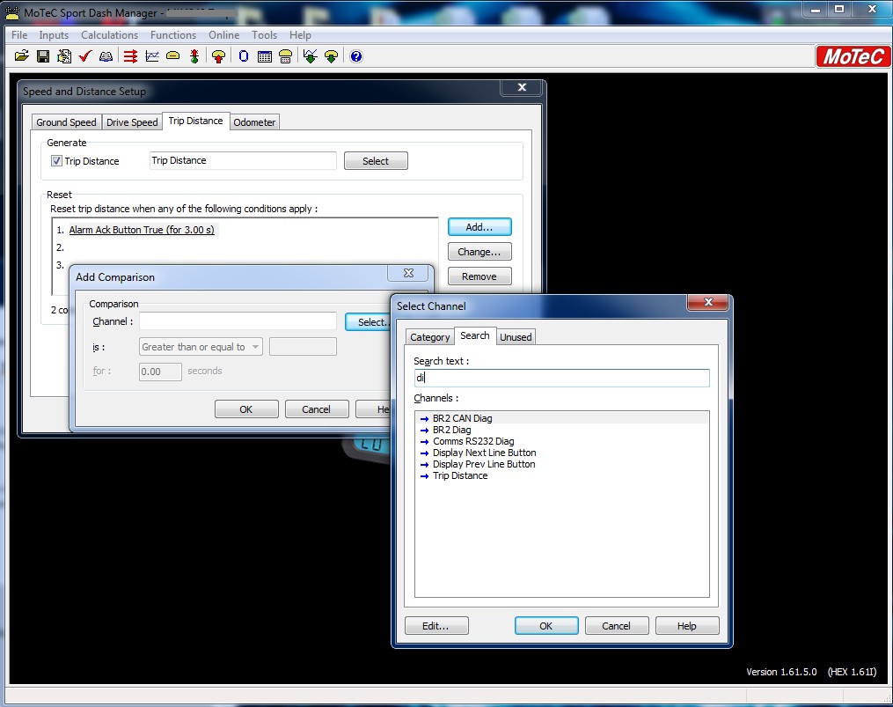
Task: Click the Save floppy disk toolbar icon
Action: pyautogui.click(x=43, y=55)
